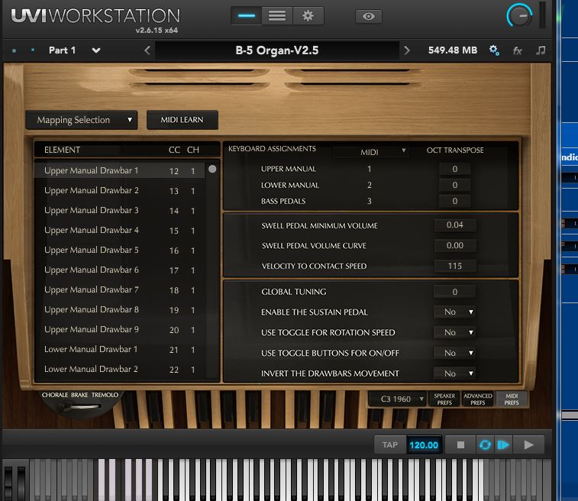Viewport: 578px width, 501px height.
Task: Click the master volume knob
Action: 519,15
